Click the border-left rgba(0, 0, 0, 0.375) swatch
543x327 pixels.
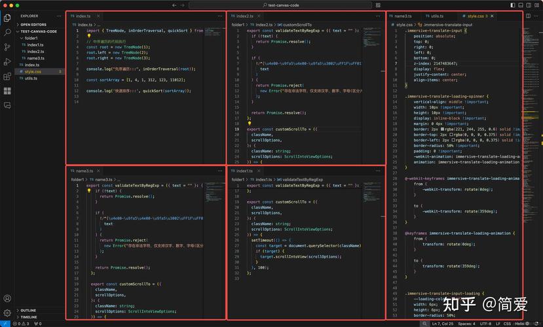tap(453, 140)
